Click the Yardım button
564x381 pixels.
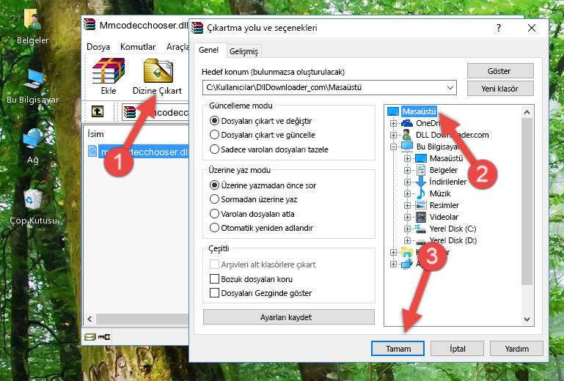click(516, 349)
